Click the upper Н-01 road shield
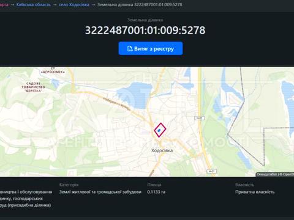This screenshot has width=294, height=220. click(199, 118)
